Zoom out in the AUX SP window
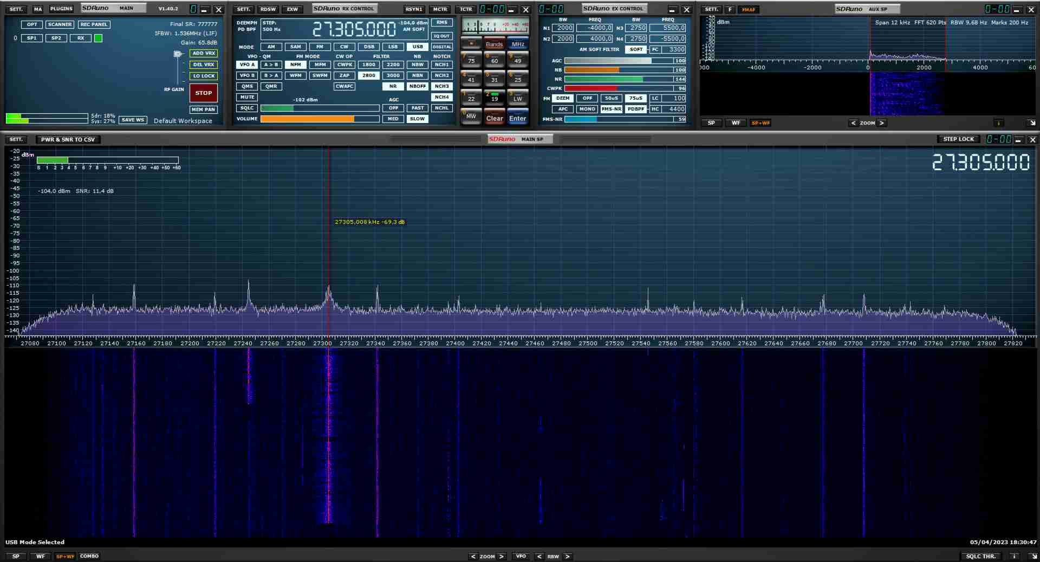 854,123
